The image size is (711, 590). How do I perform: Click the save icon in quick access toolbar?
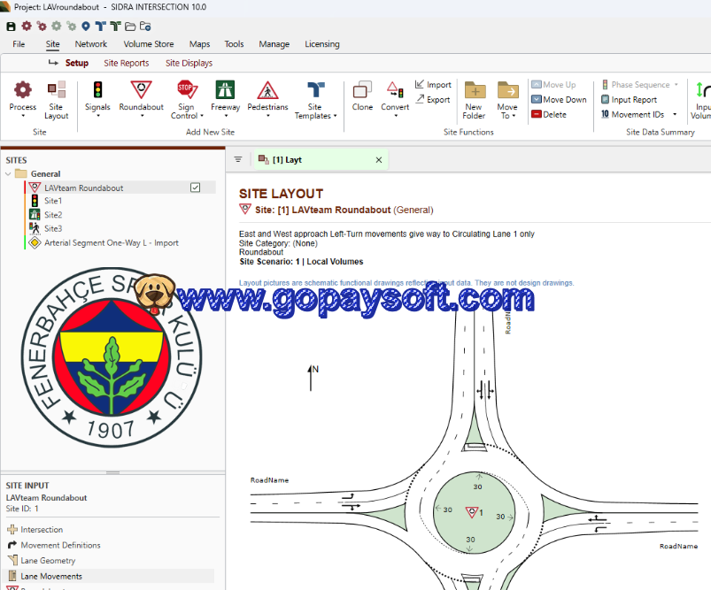pos(11,26)
